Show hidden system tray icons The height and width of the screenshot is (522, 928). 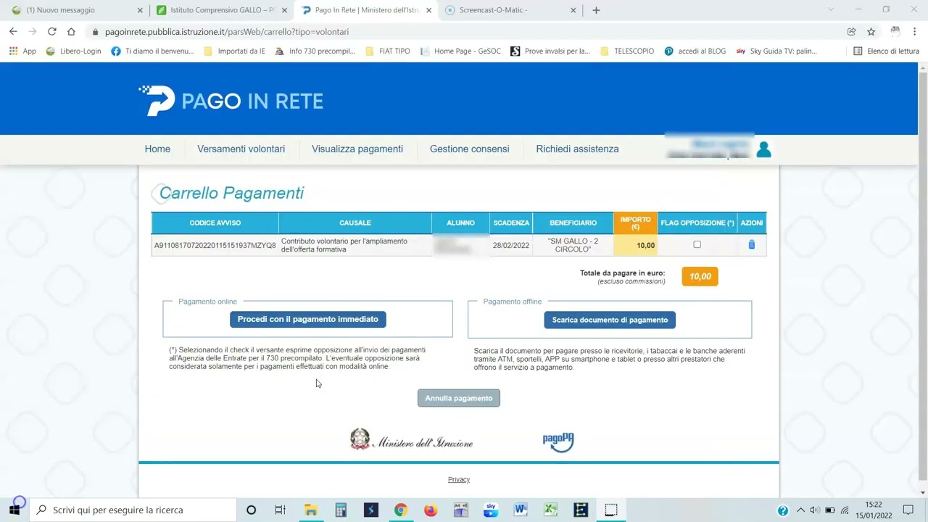800,510
